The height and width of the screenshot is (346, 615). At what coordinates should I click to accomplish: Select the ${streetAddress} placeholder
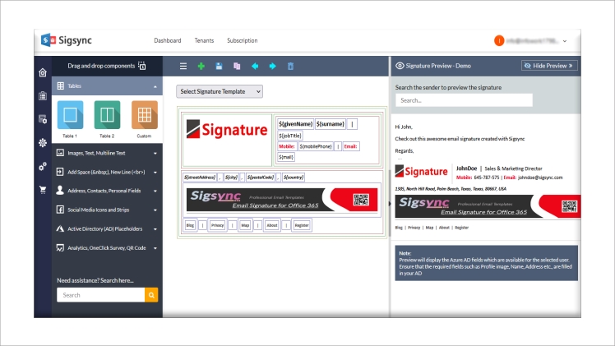click(x=200, y=178)
